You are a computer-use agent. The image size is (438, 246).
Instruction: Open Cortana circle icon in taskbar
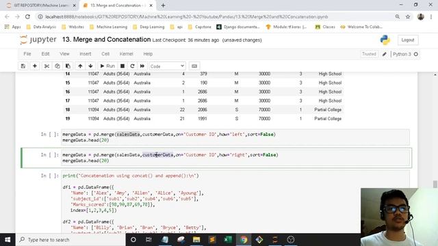pyautogui.click(x=133, y=240)
